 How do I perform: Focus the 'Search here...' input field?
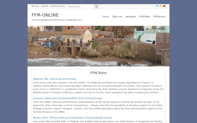tap(80, 7)
